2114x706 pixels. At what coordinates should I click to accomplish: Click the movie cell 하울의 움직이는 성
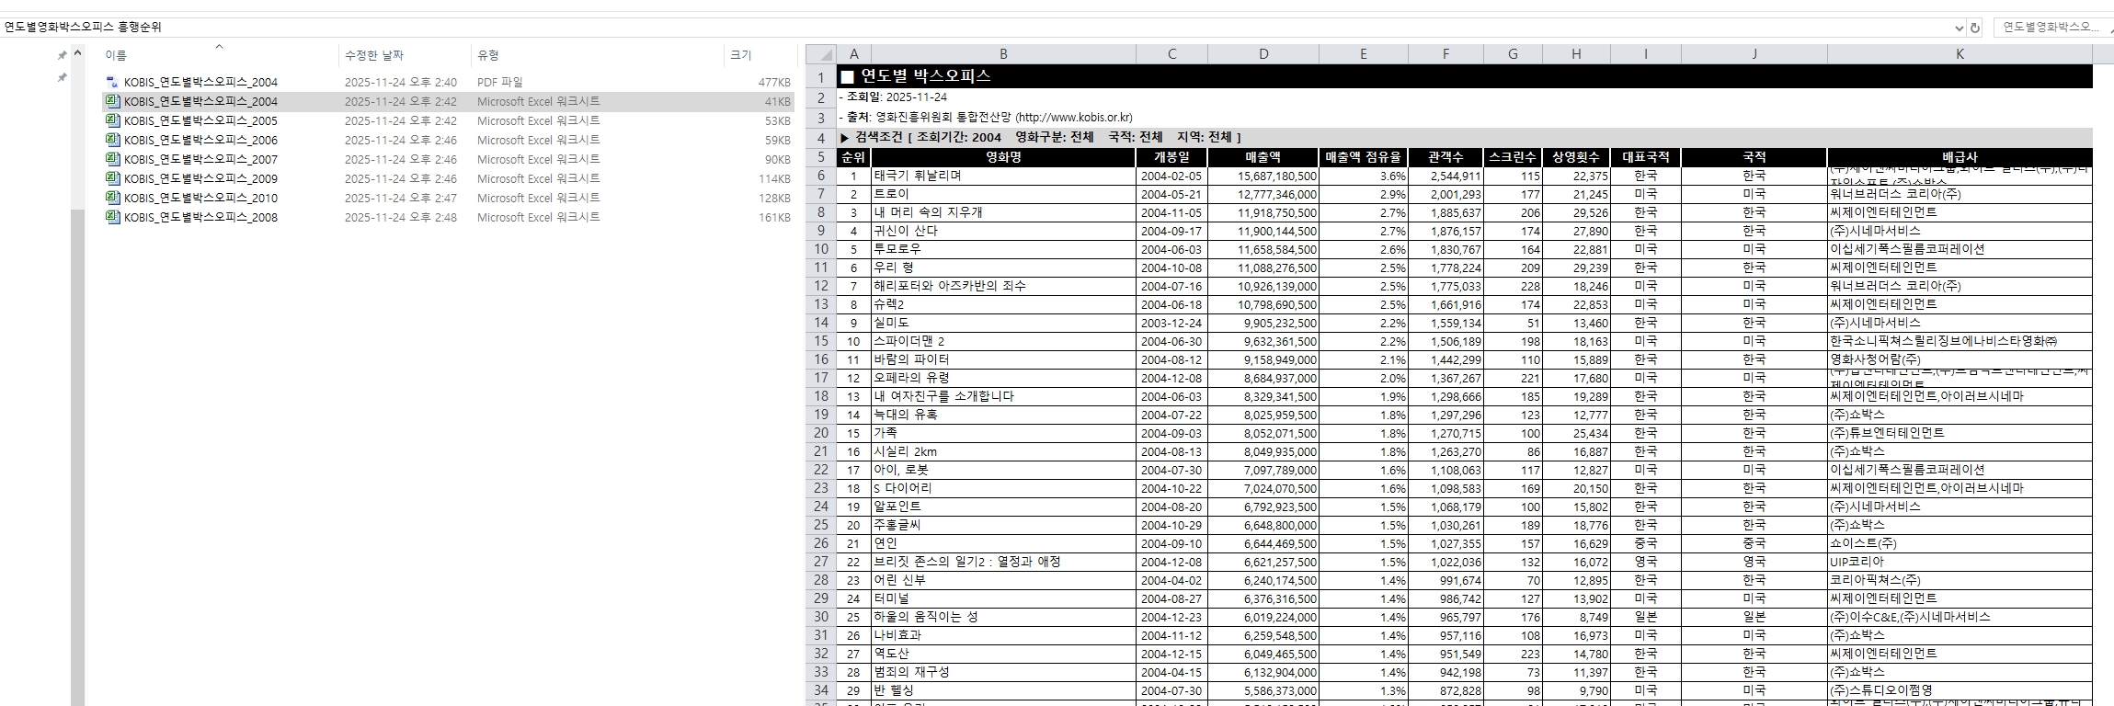click(x=1003, y=617)
